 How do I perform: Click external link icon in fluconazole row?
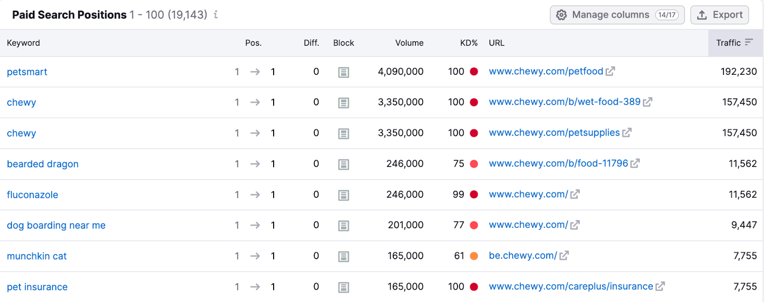tap(575, 194)
